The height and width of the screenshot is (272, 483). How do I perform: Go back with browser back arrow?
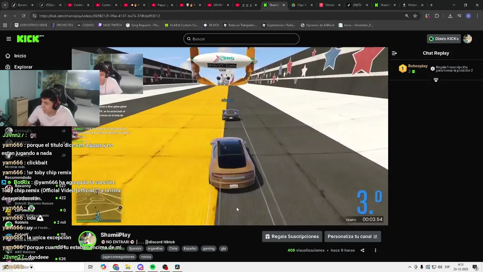click(x=5, y=16)
